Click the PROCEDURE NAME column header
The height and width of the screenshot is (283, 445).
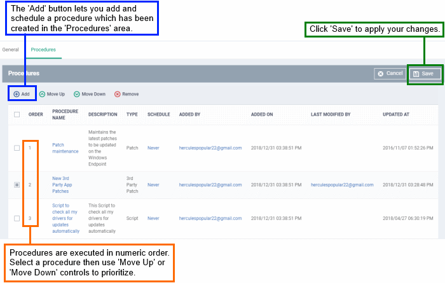coord(65,114)
